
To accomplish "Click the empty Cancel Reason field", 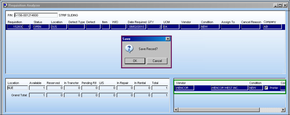I will [251, 27].
